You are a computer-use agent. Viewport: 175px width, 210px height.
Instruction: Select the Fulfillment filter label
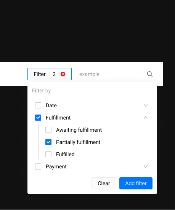tap(58, 118)
